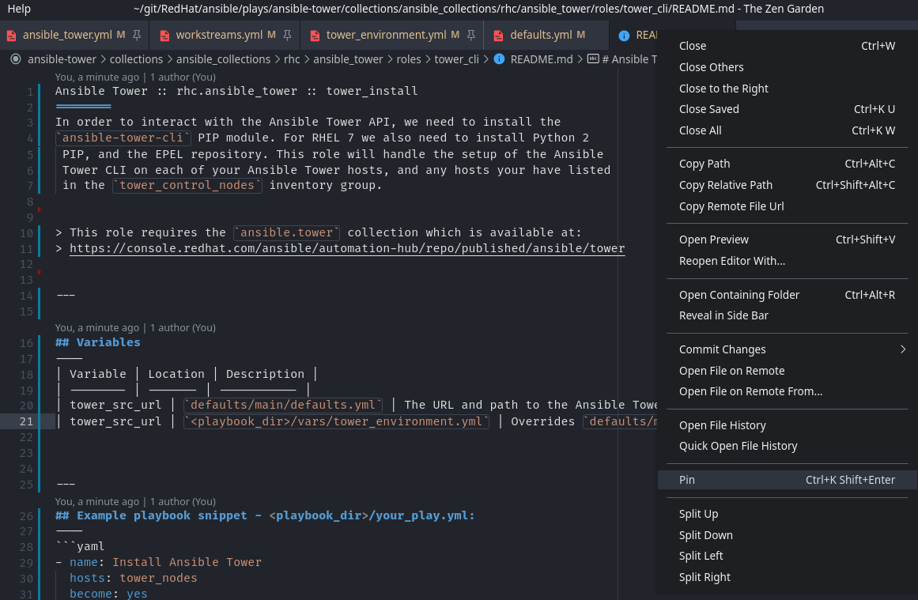Select Reveal in Side Bar
This screenshot has width=918, height=600.
click(787, 315)
